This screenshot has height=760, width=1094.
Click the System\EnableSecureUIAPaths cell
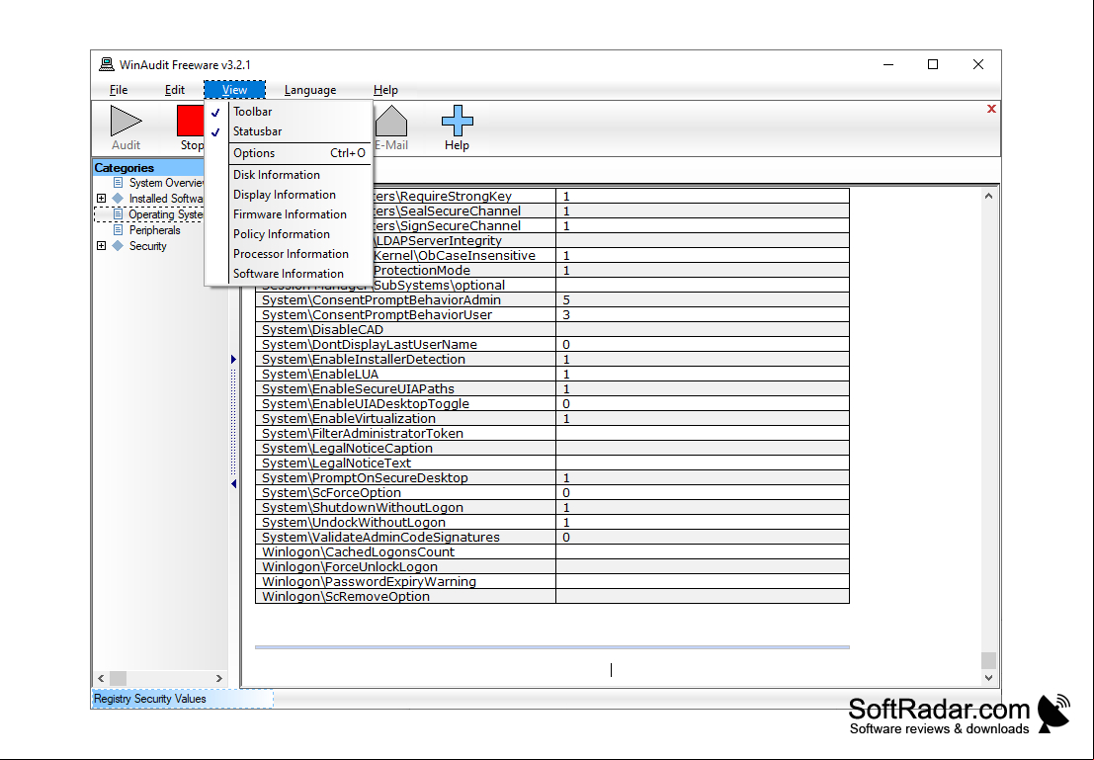click(x=405, y=388)
